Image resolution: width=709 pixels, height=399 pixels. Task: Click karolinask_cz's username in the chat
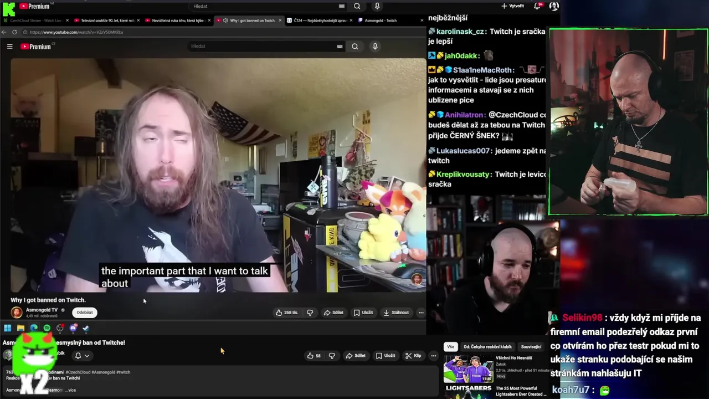pos(460,32)
